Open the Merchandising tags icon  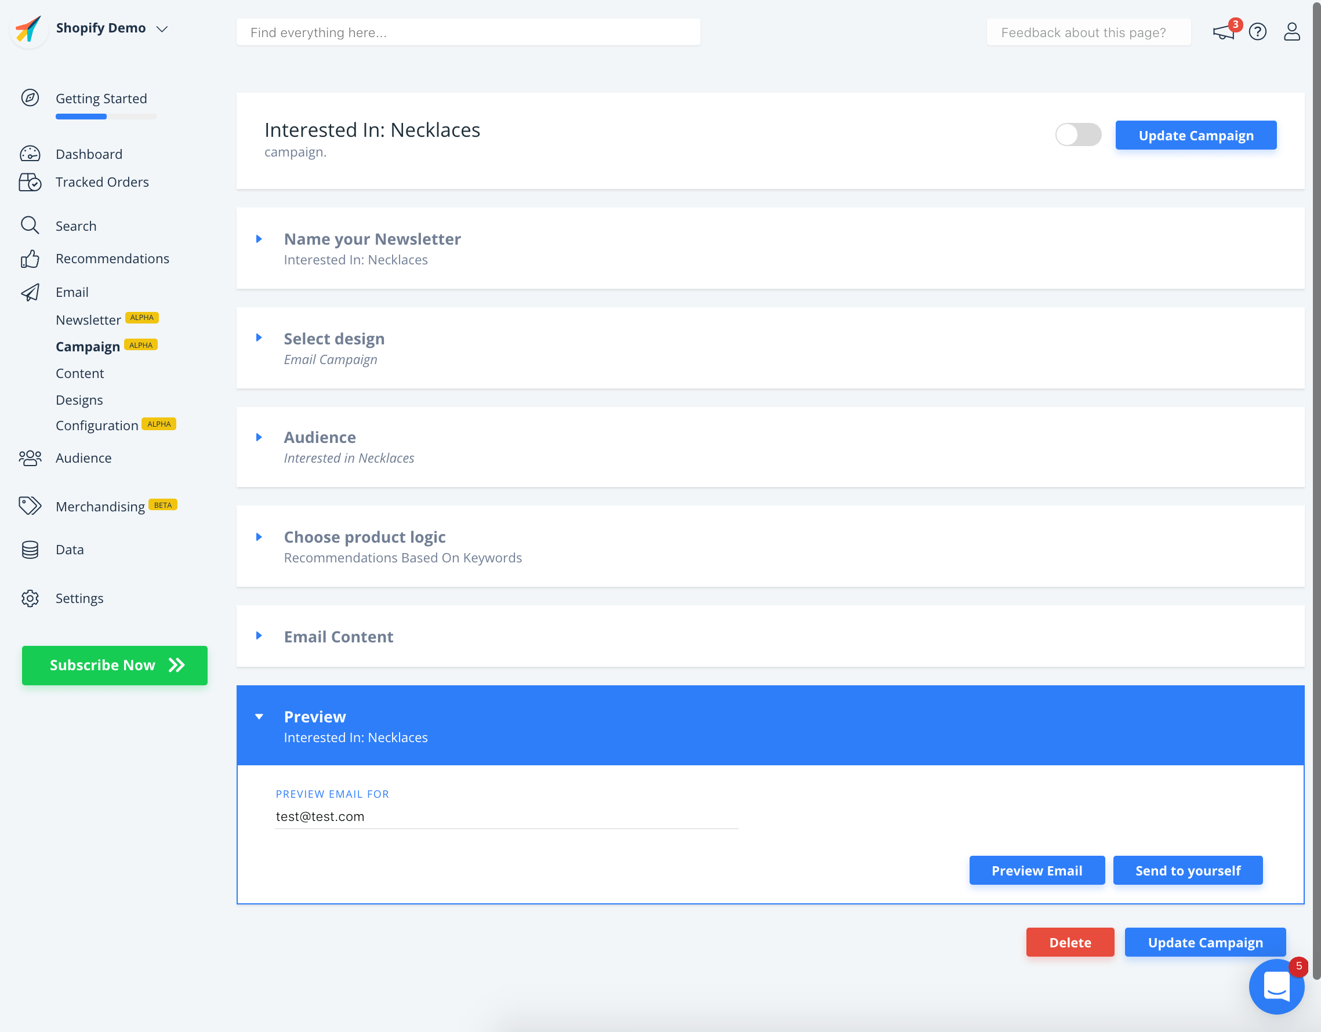coord(30,506)
